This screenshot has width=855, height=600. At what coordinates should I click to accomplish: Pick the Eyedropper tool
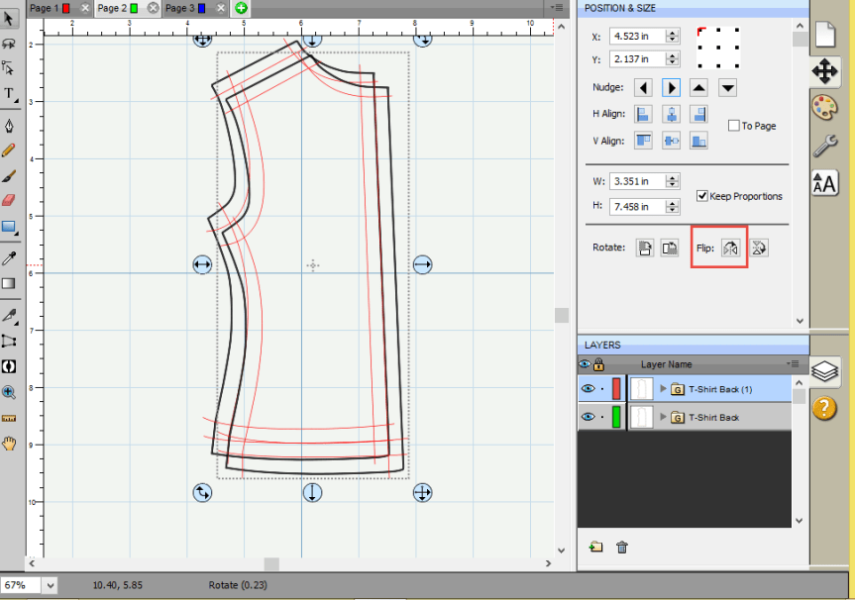tap(9, 257)
